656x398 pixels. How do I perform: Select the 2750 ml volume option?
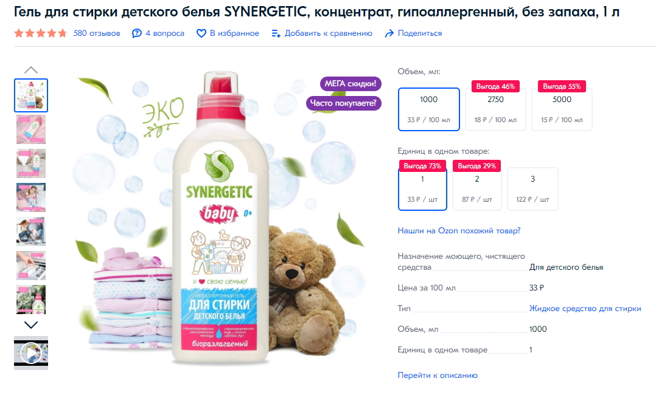[x=495, y=109]
